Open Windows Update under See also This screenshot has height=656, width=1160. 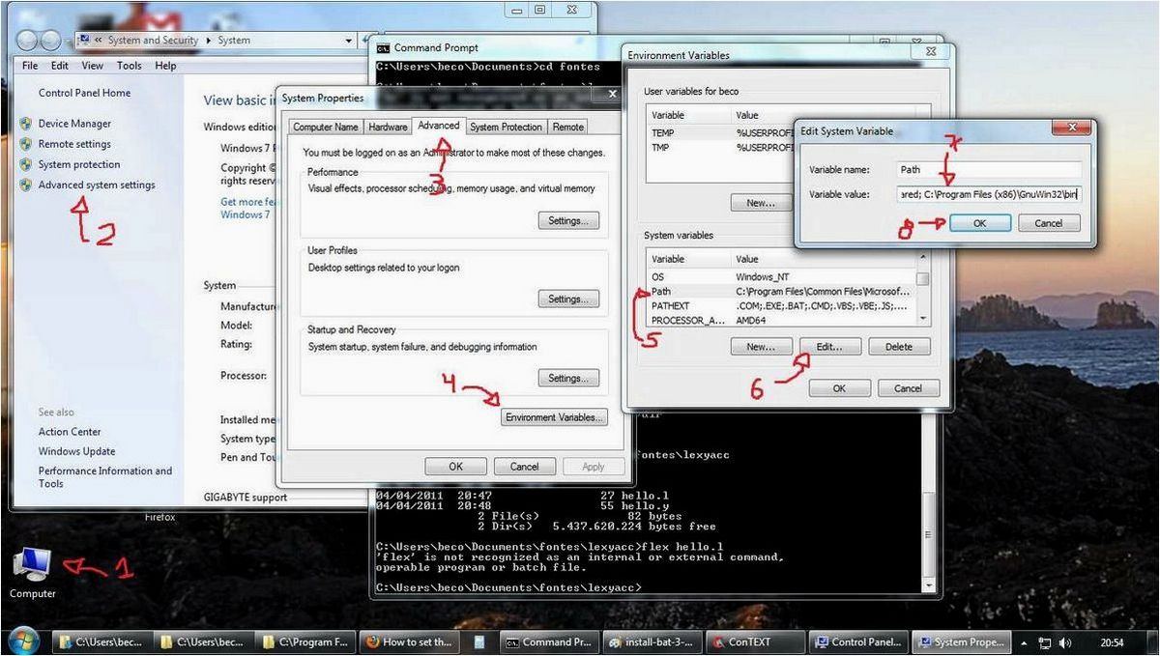click(x=76, y=451)
